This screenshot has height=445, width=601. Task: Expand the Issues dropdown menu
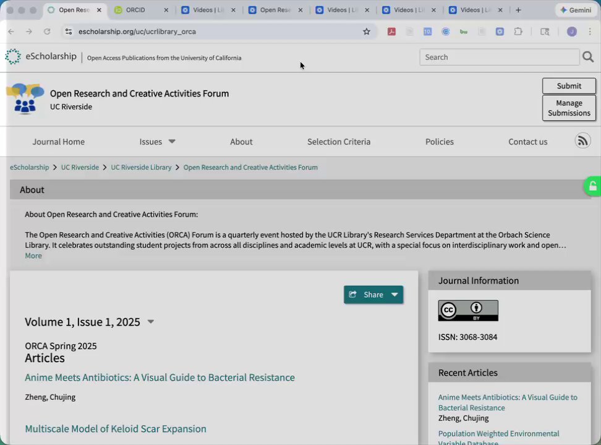pyautogui.click(x=157, y=142)
